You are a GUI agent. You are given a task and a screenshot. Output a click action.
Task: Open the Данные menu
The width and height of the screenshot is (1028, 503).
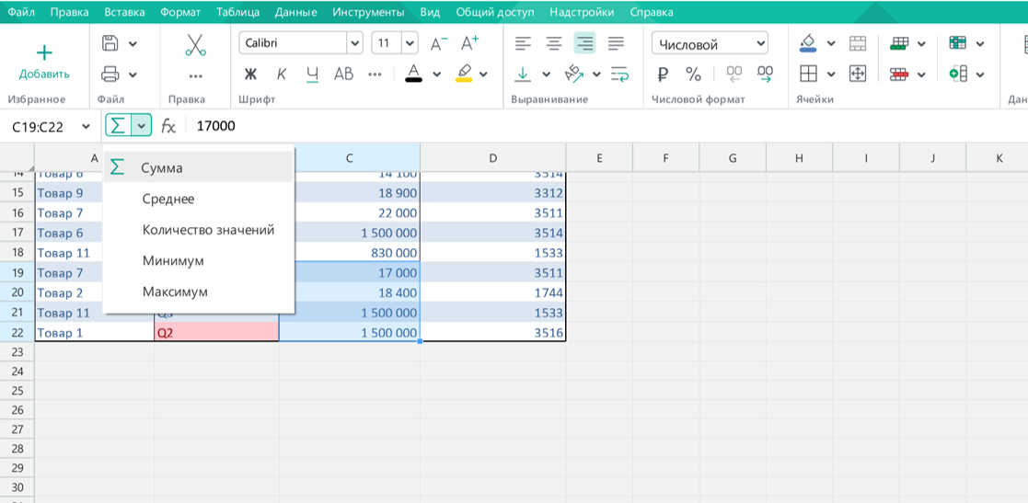295,12
